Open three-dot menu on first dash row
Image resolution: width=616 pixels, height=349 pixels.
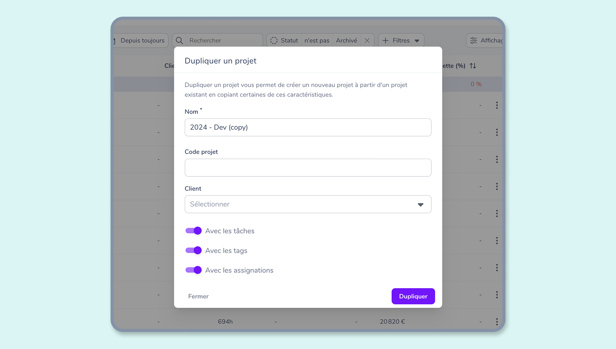[x=497, y=105]
